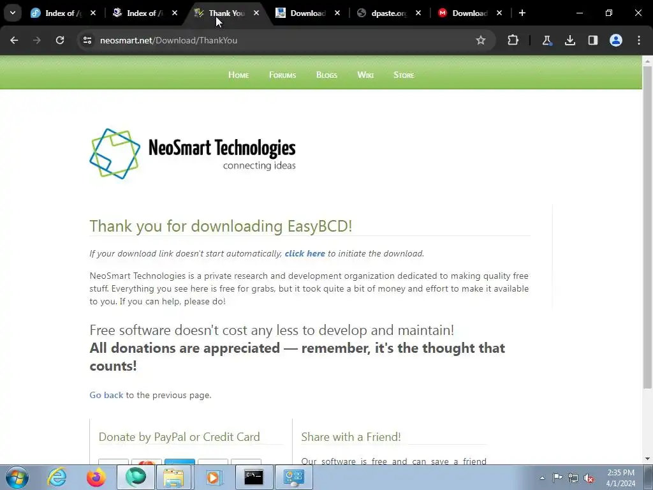Open the clock showing 2:35 PM

[x=620, y=478]
